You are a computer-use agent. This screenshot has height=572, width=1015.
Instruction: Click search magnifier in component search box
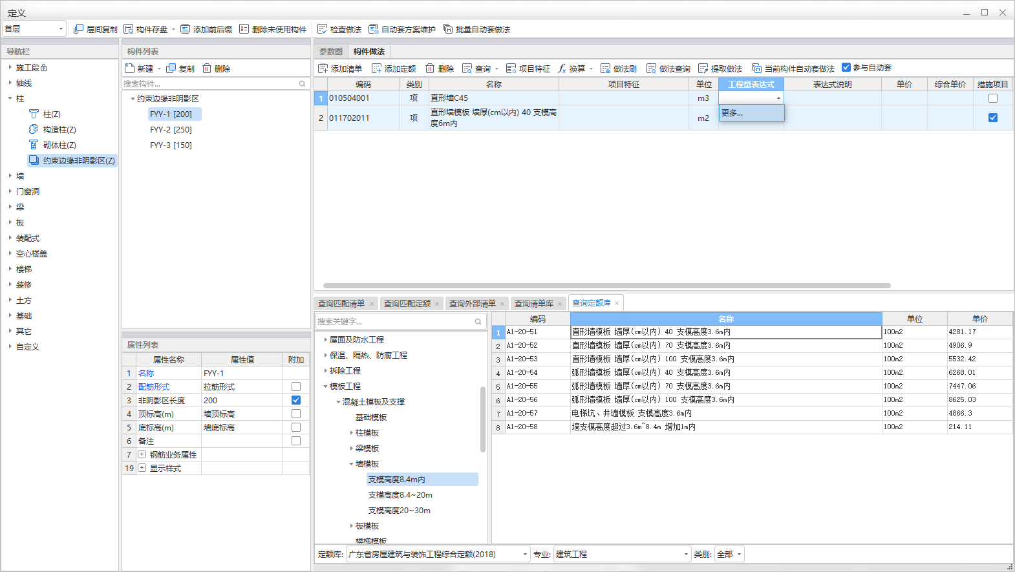[302, 83]
